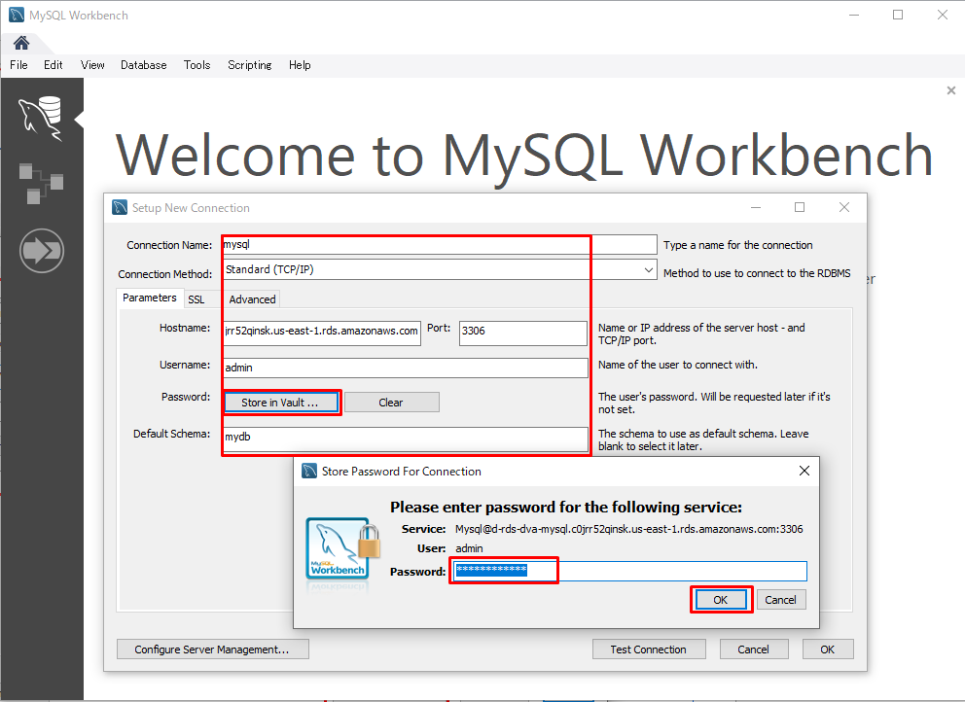Viewport: 965px width, 702px height.
Task: Close the Store Password dialog with X
Action: coord(804,471)
